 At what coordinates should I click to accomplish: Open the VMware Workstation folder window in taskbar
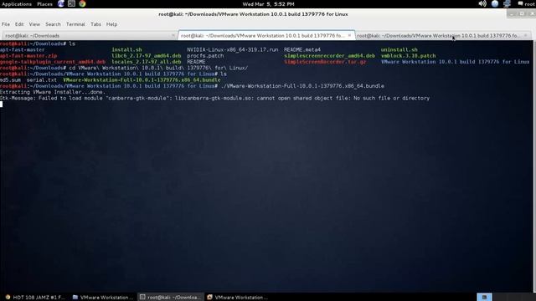103,298
